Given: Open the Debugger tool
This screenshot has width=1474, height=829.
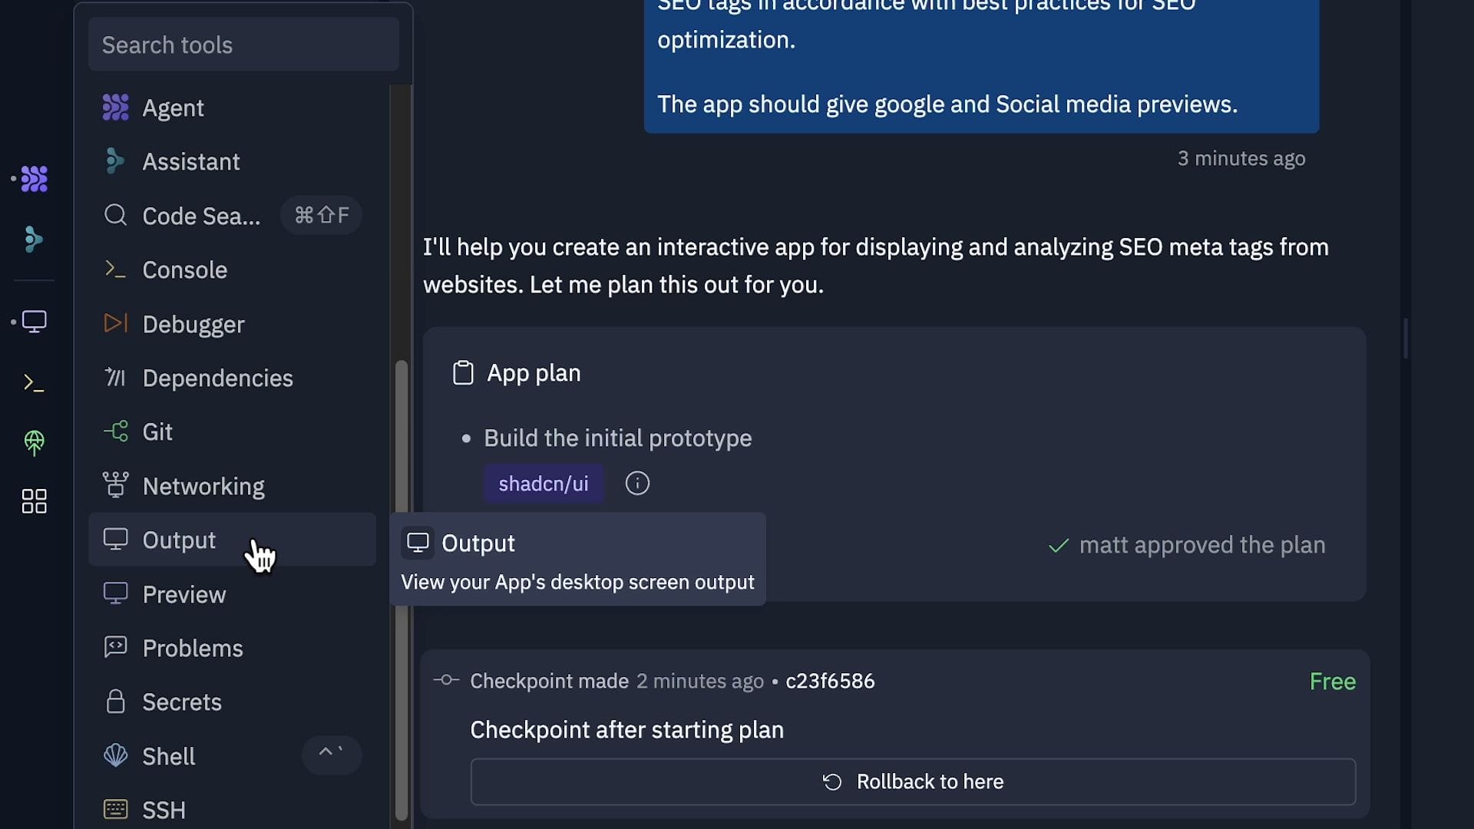Looking at the screenshot, I should point(193,324).
